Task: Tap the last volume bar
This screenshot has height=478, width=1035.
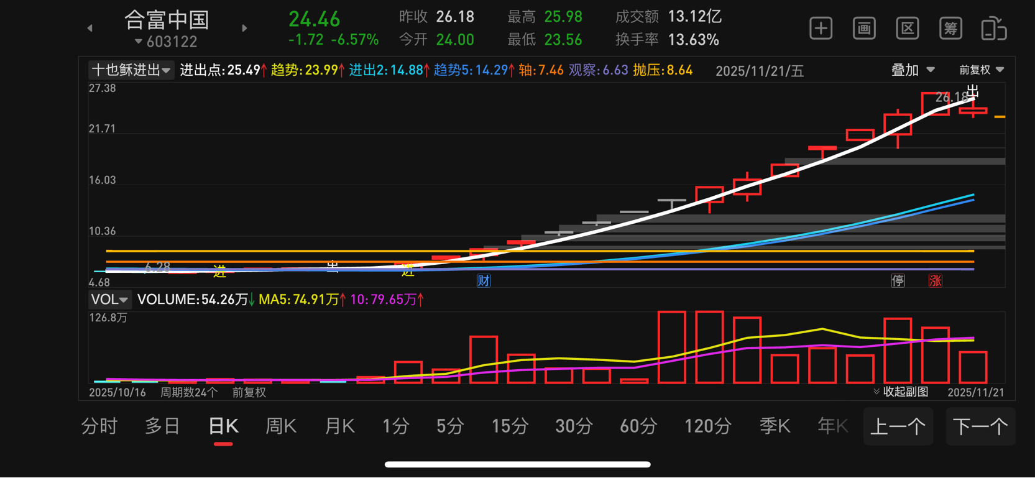Action: point(973,367)
